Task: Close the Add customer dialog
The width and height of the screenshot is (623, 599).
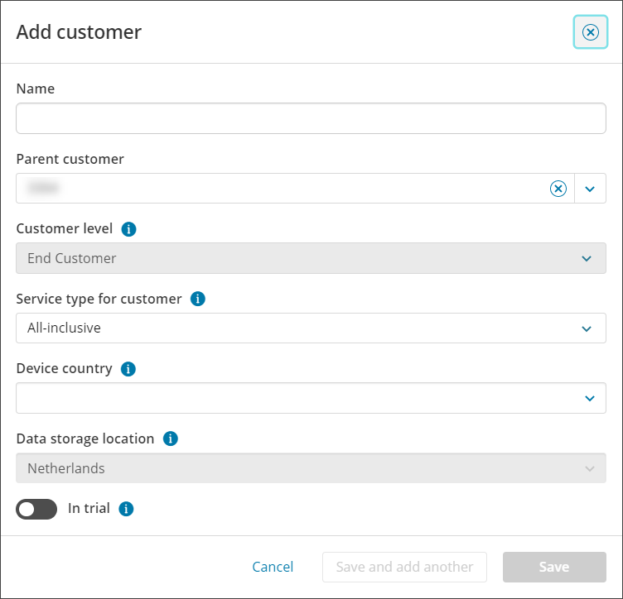Action: (590, 32)
